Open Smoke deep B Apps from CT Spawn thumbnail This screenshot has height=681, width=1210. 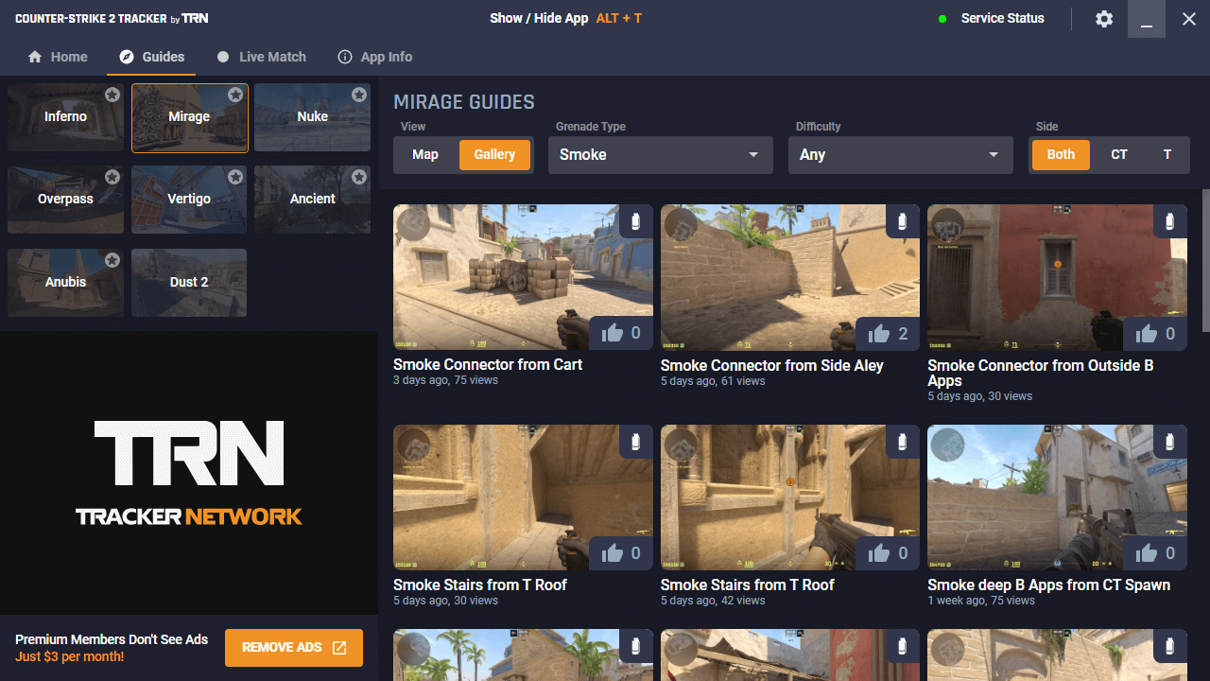click(x=1057, y=498)
